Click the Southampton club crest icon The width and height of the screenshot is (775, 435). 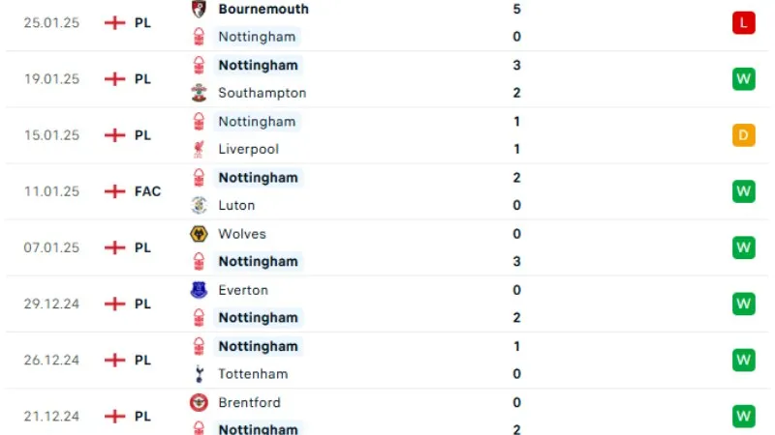(x=200, y=93)
